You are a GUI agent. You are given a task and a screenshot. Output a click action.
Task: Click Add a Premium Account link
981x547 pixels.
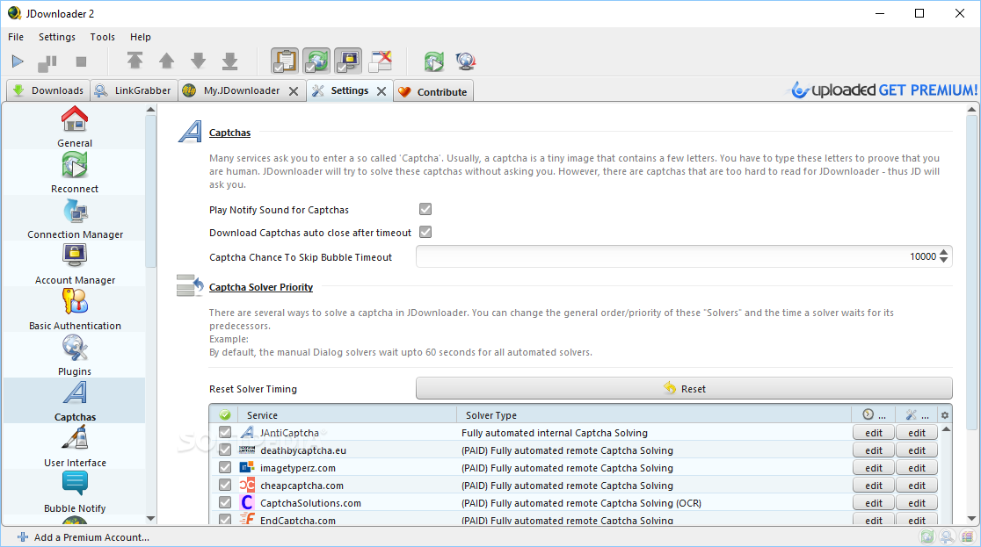pos(92,537)
